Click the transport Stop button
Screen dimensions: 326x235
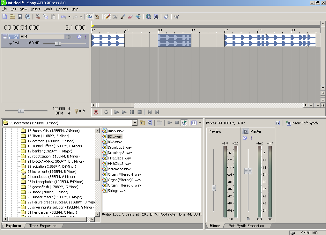(x=139, y=112)
